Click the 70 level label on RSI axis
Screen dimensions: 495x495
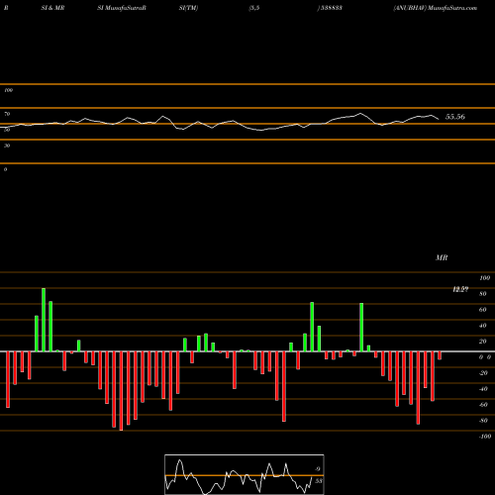click(x=7, y=114)
